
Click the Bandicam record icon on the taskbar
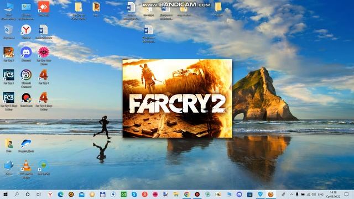tap(197, 194)
